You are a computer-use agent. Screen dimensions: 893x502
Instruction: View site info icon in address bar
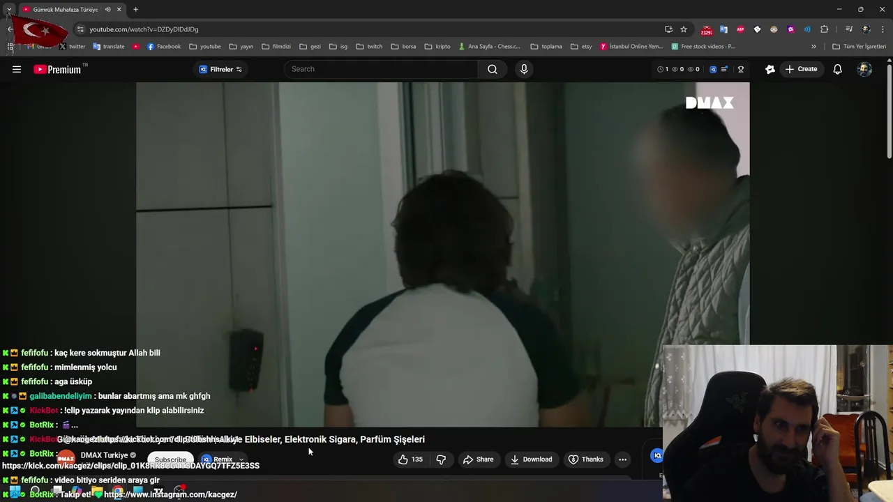tap(80, 29)
